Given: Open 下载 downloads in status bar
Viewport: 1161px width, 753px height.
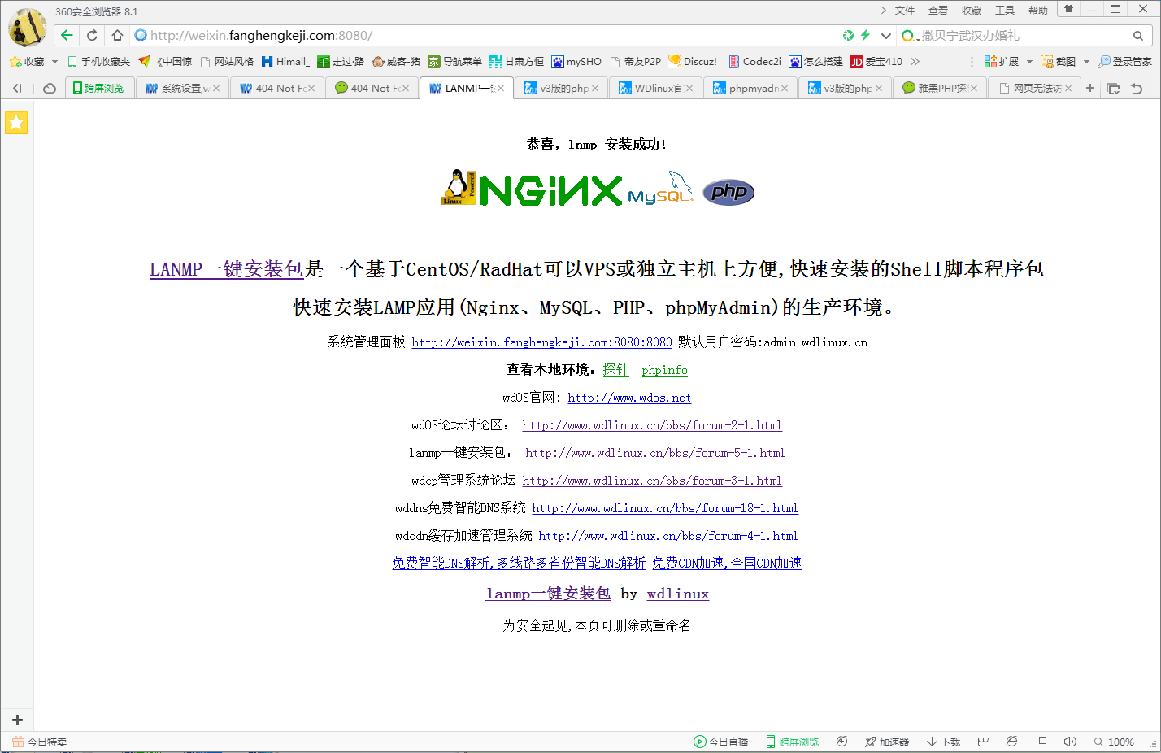Looking at the screenshot, I should tap(943, 742).
